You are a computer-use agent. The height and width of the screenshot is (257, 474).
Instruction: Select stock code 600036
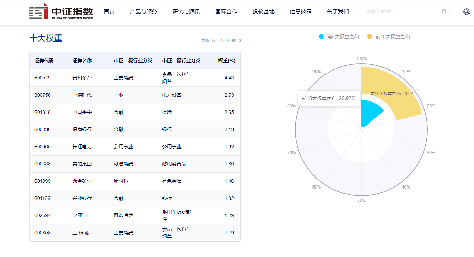[42, 129]
